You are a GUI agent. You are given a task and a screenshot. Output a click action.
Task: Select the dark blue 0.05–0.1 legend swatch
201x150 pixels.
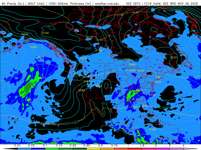(38, 149)
